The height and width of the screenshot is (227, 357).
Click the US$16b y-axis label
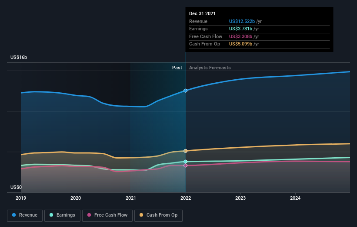coord(19,57)
